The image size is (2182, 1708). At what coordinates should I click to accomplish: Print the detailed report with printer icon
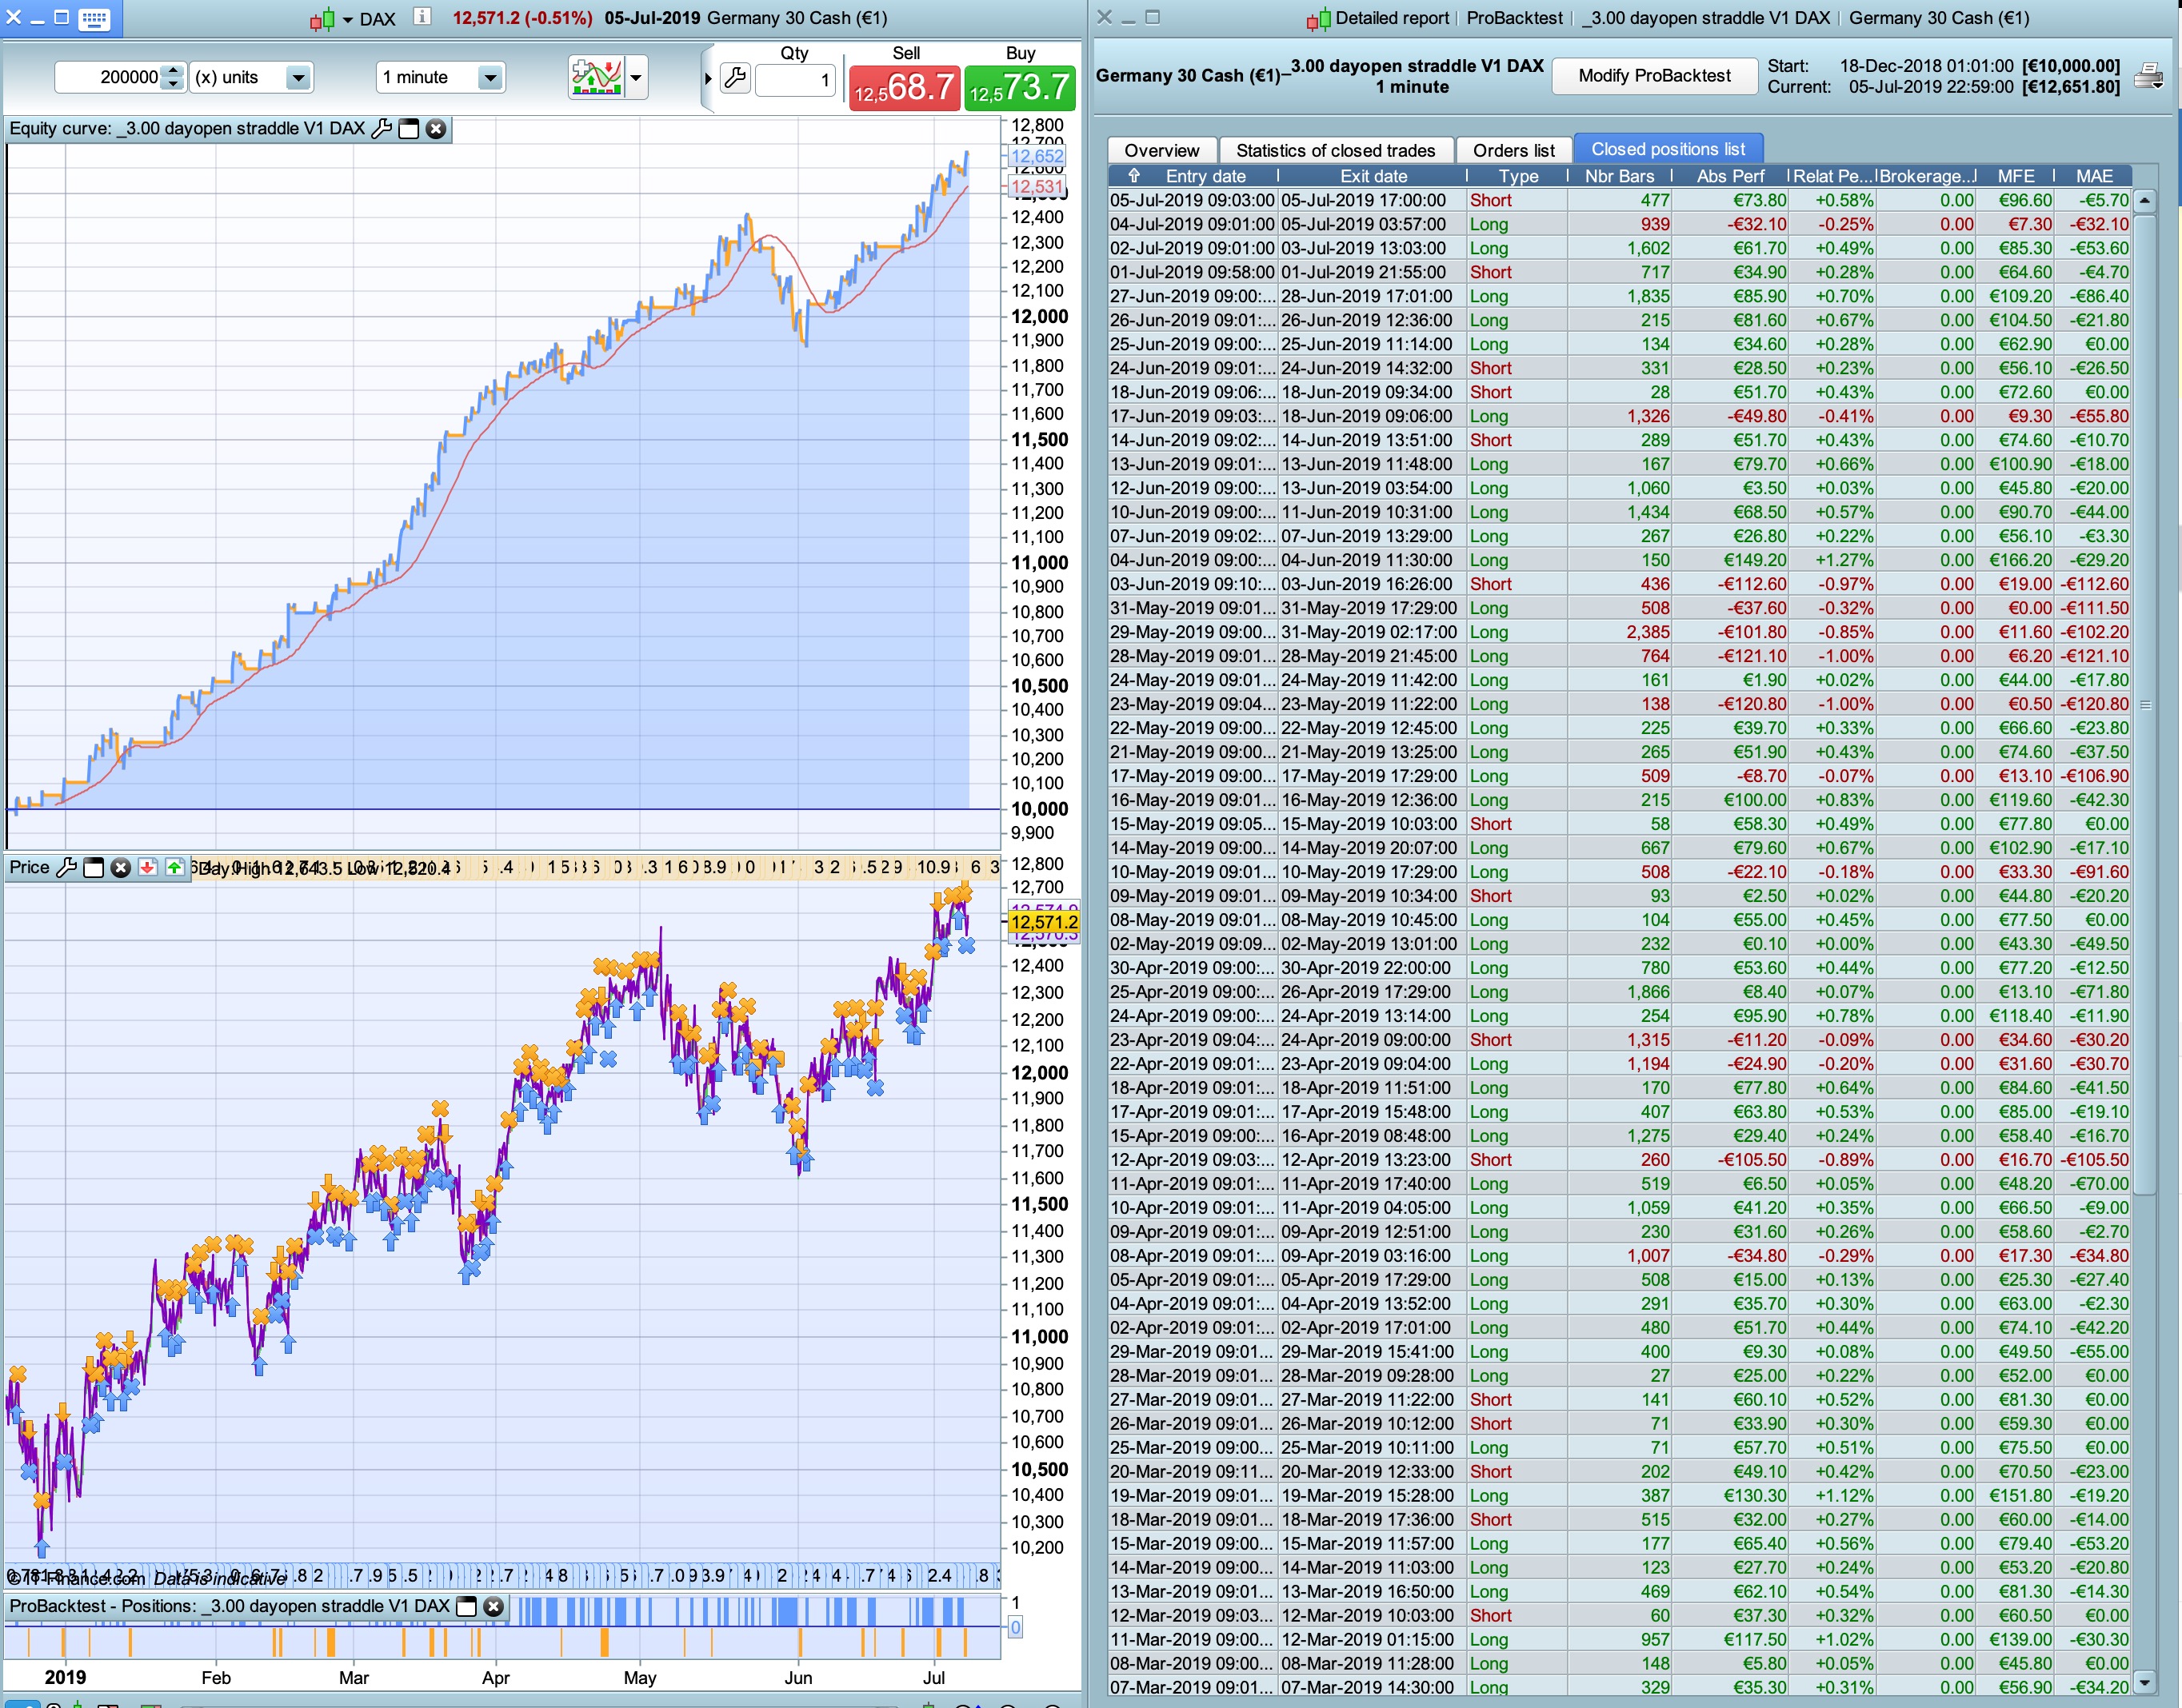coord(2148,76)
